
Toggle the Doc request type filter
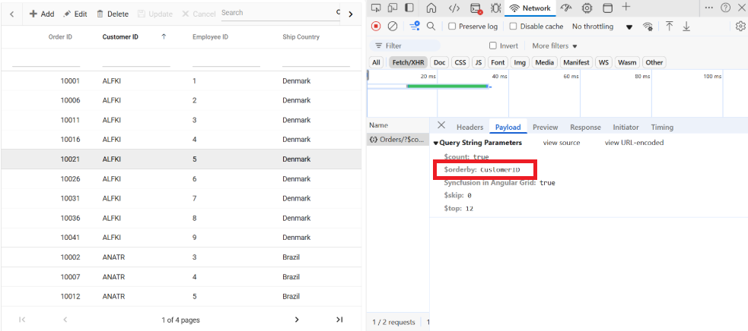point(439,62)
